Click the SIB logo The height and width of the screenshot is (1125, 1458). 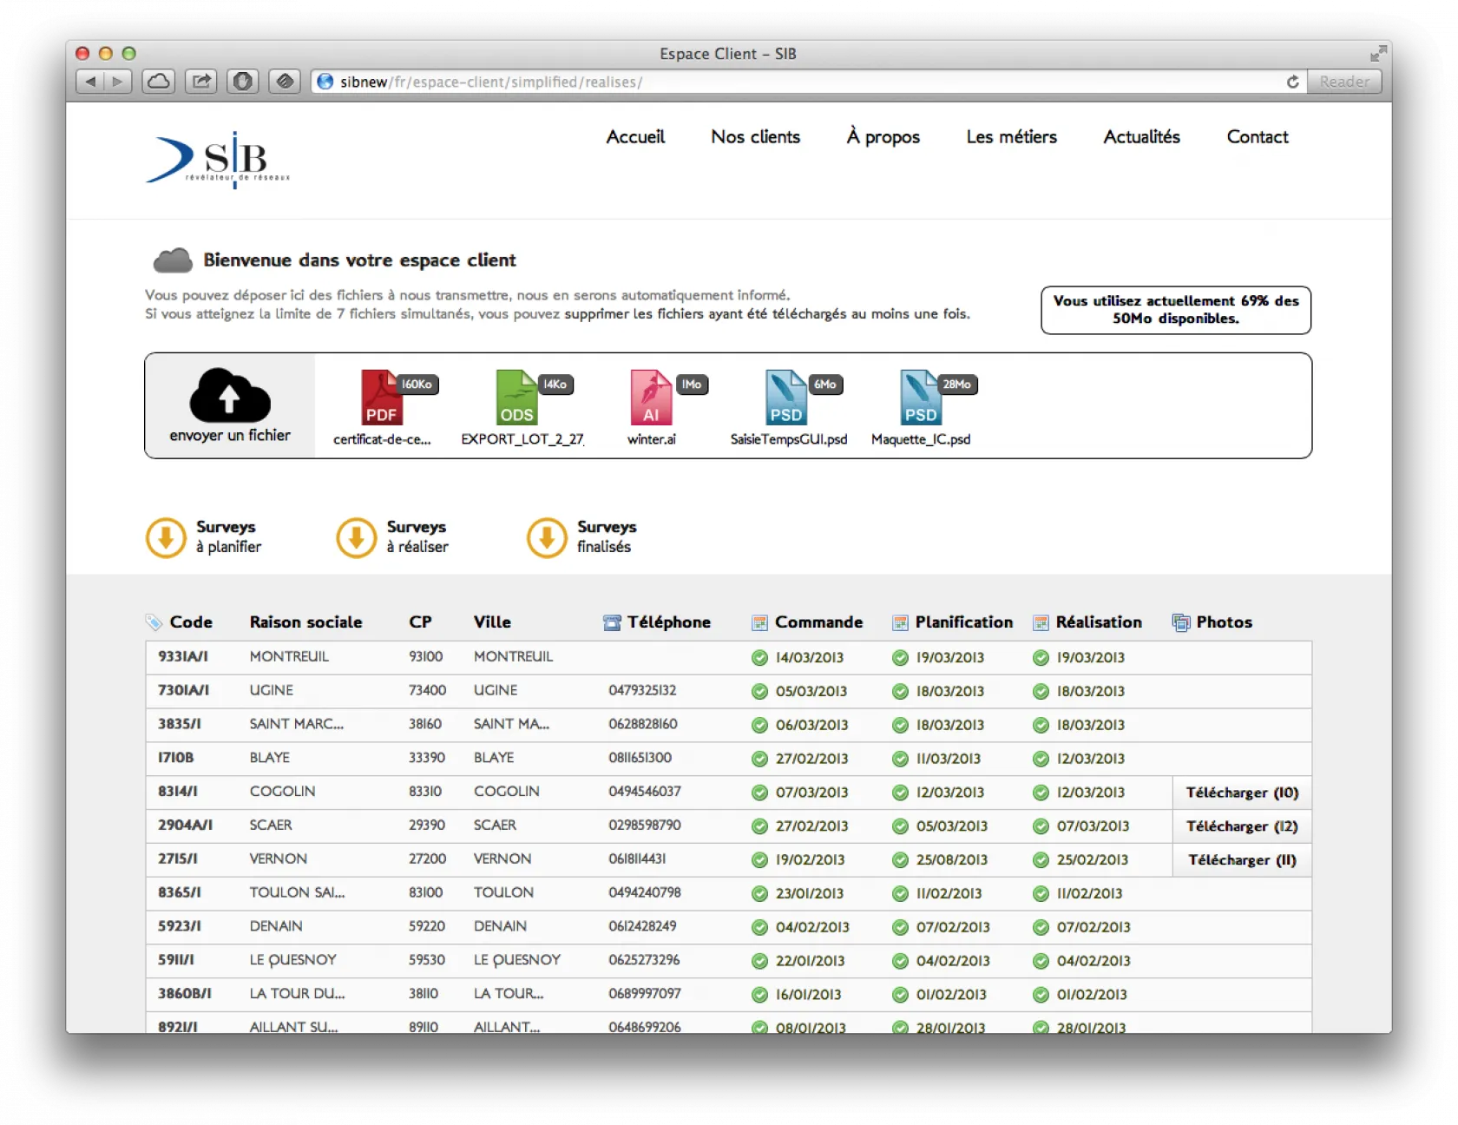pyautogui.click(x=218, y=161)
